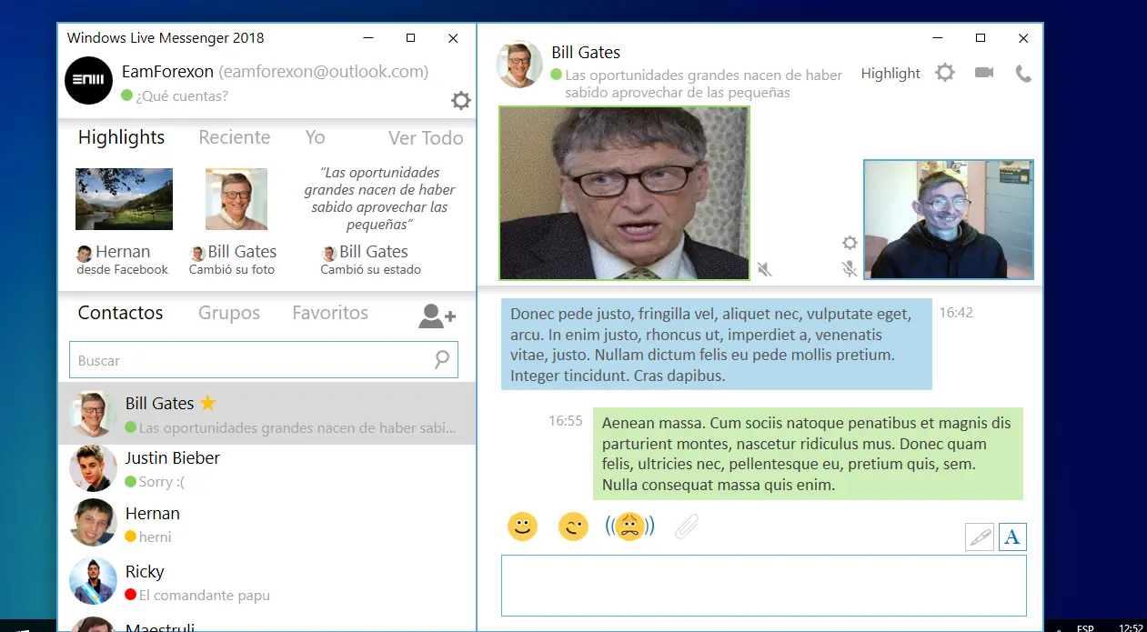1147x632 pixels.
Task: Click the Highlight button in chat header
Action: pos(890,74)
